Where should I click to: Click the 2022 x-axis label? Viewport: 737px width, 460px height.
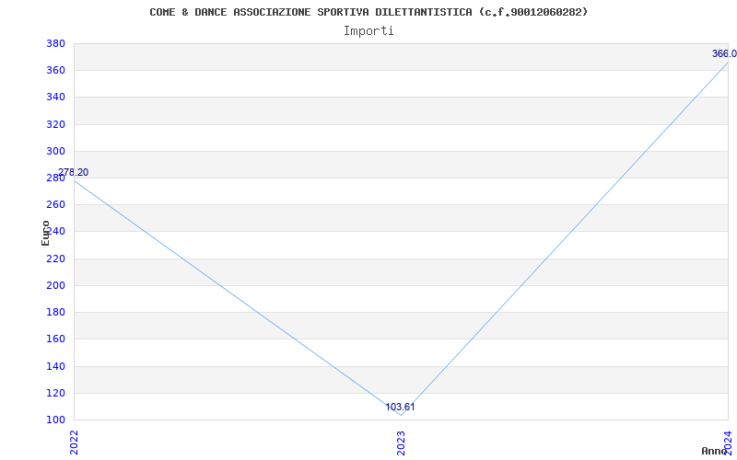[x=74, y=442]
